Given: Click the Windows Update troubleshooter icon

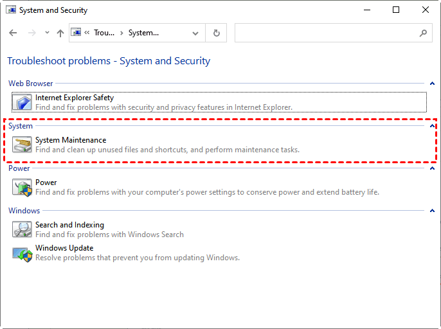Looking at the screenshot, I should coord(22,253).
